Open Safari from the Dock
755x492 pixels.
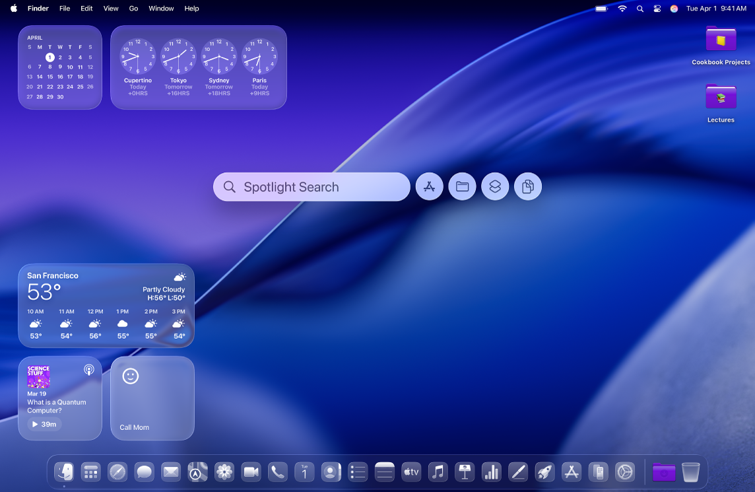click(x=117, y=472)
